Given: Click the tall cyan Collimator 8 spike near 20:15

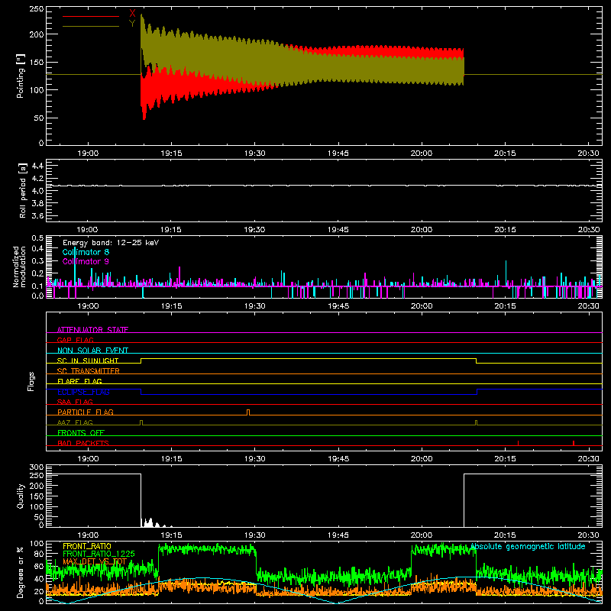Looking at the screenshot, I should click(506, 273).
